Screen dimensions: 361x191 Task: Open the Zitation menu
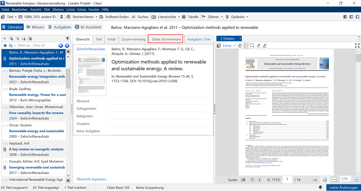coord(58,10)
